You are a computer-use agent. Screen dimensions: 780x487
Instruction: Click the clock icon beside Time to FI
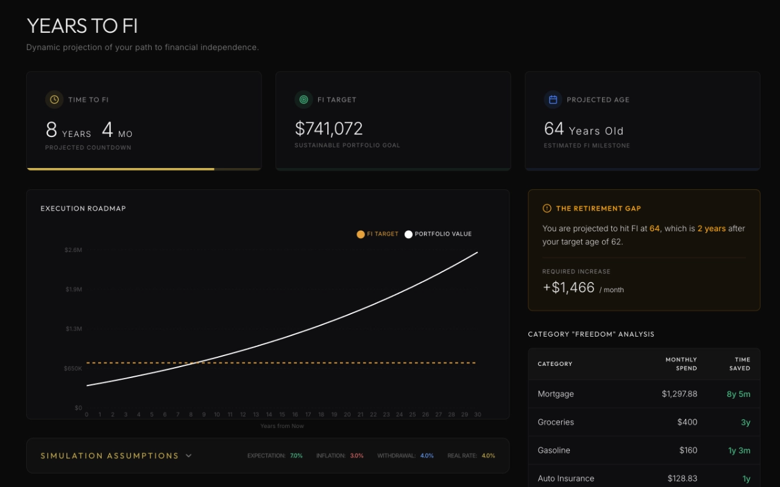pyautogui.click(x=54, y=99)
